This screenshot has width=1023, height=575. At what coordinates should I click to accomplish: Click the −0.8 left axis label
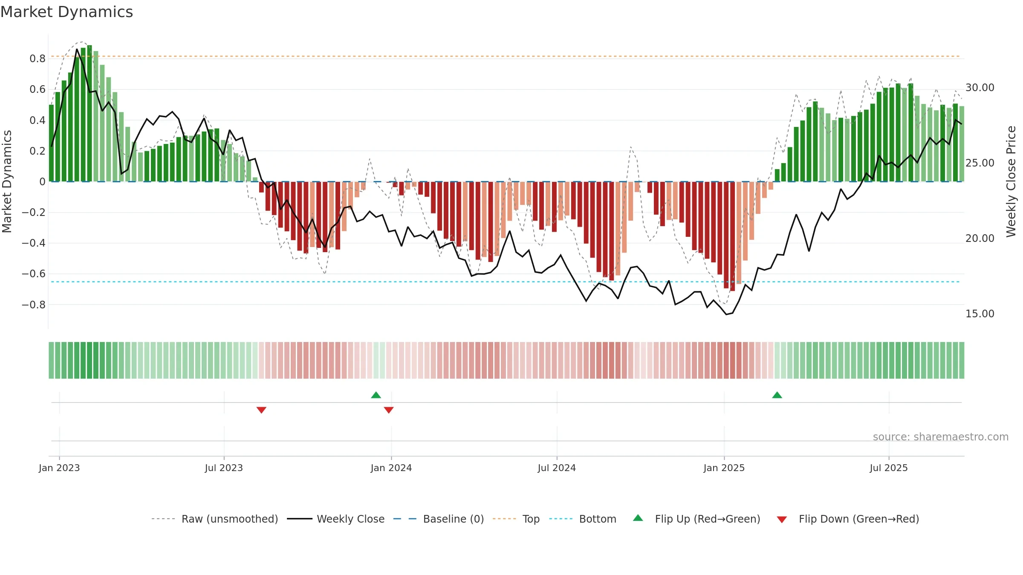pyautogui.click(x=34, y=305)
